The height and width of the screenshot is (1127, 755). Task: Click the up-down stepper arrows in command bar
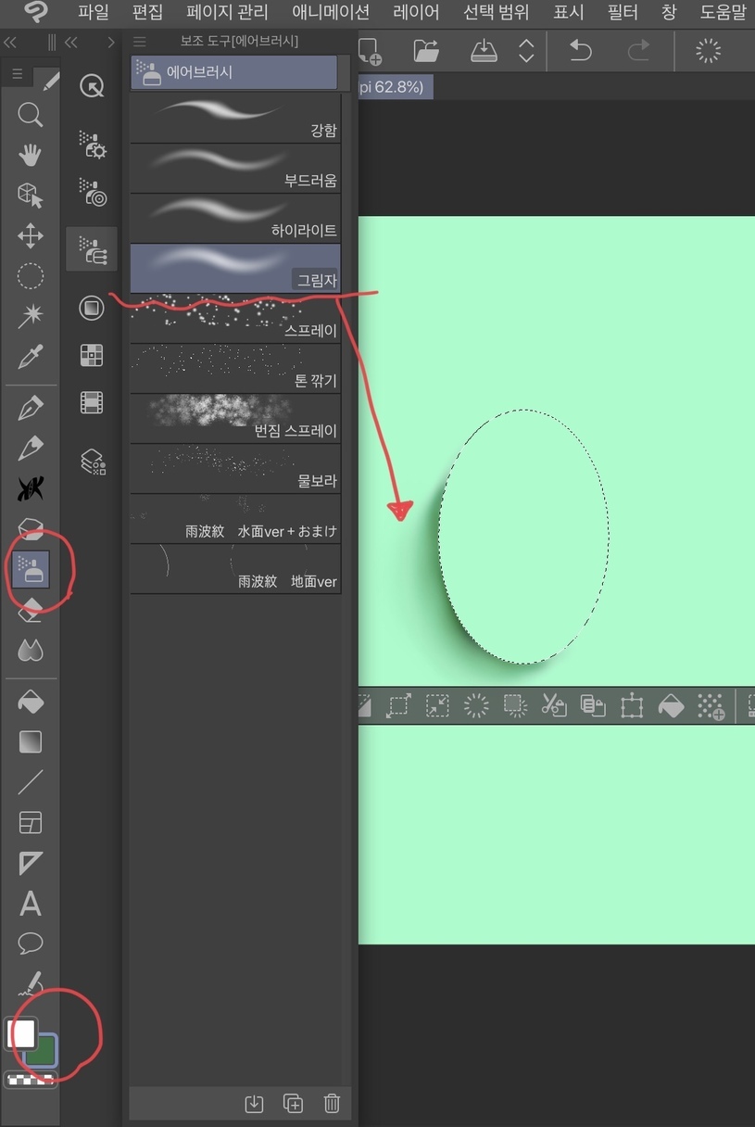coord(526,51)
